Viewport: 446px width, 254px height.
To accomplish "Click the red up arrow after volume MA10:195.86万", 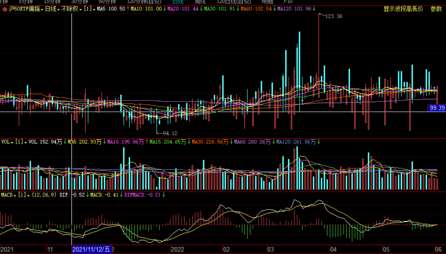I will click(146, 142).
